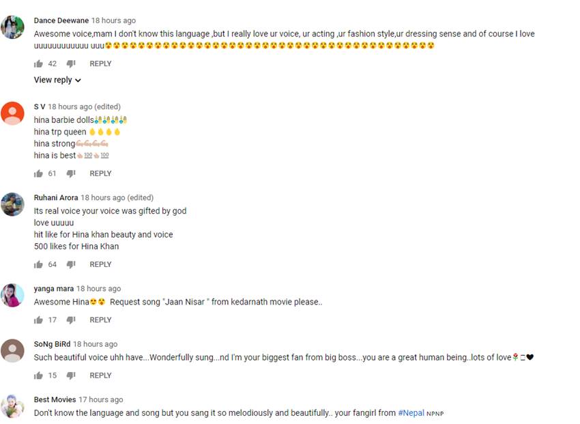580x424 pixels.
Task: Reply to Ruhani Arora's comment
Action: (100, 264)
